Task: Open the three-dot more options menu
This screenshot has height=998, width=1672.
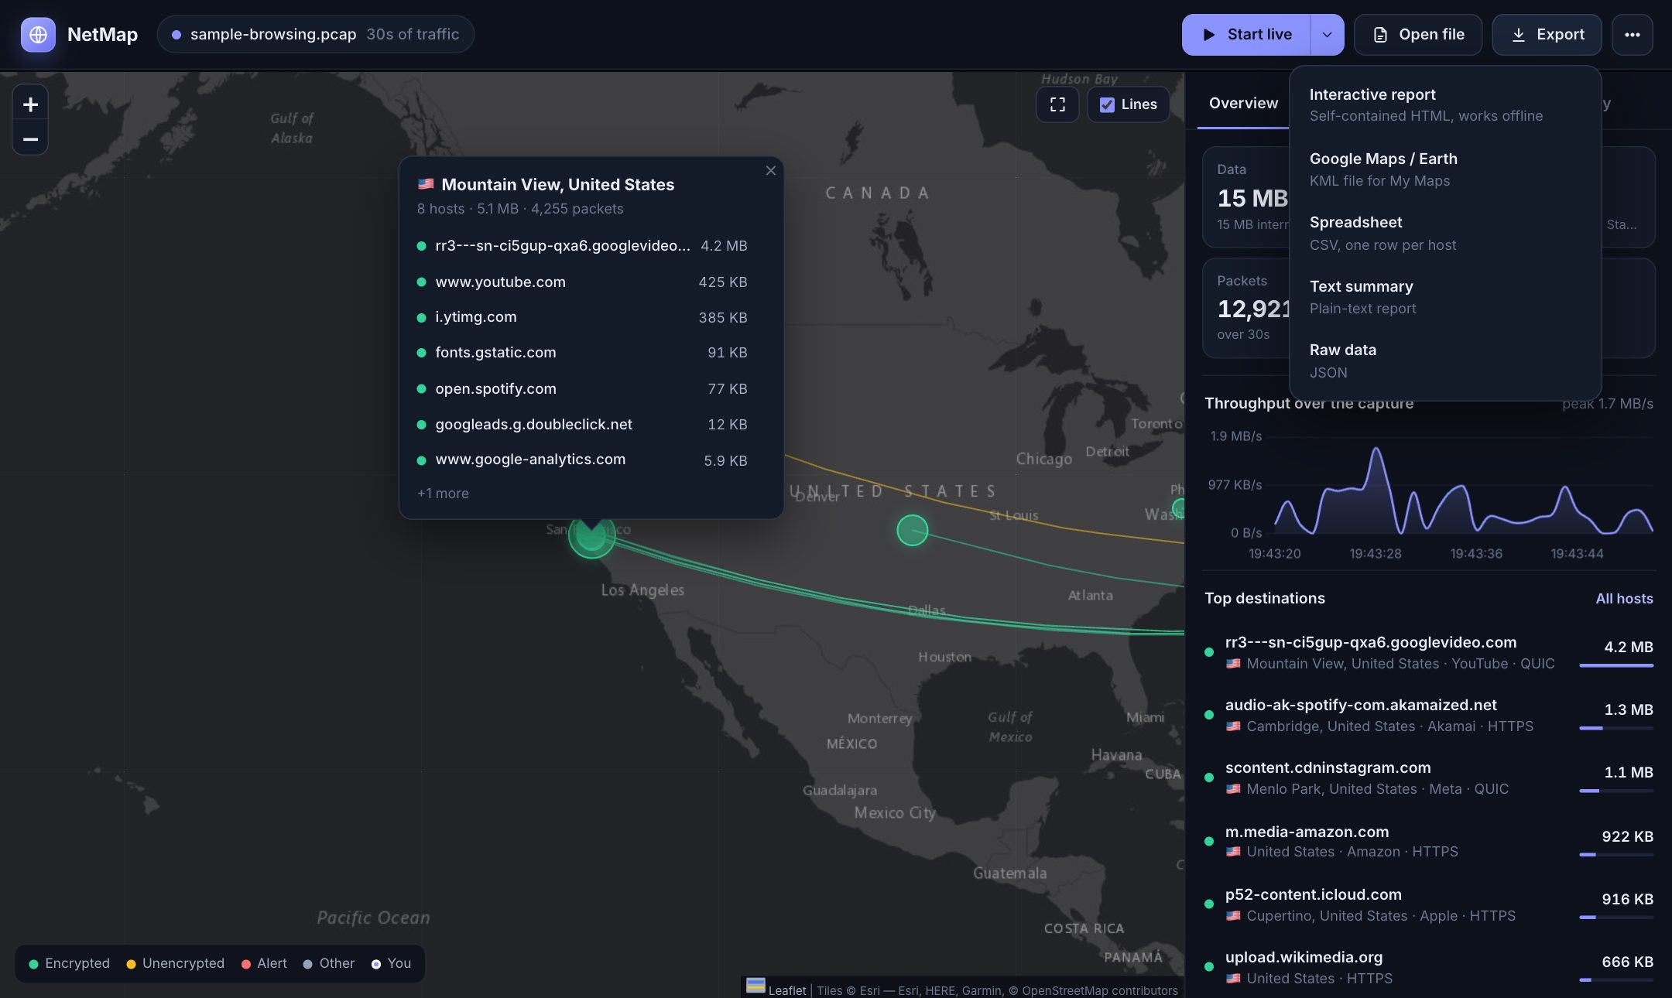Action: [1632, 35]
